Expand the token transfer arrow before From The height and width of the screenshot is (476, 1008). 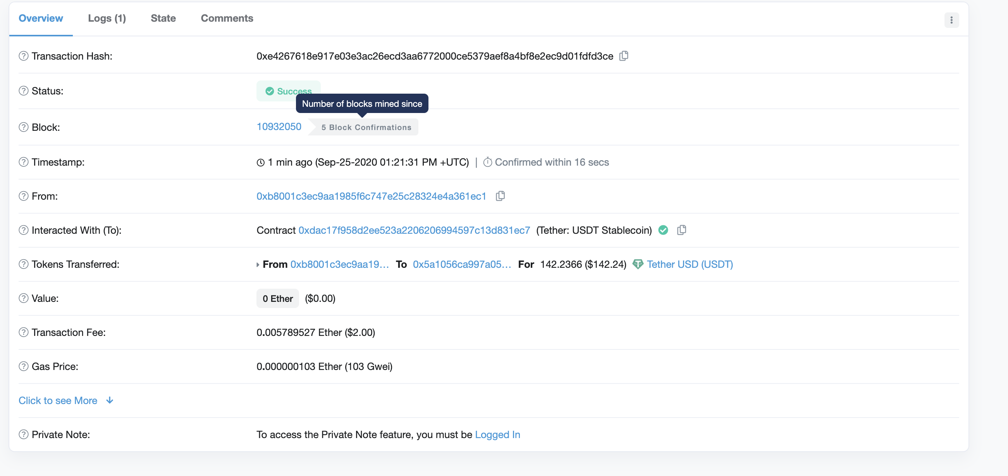258,265
